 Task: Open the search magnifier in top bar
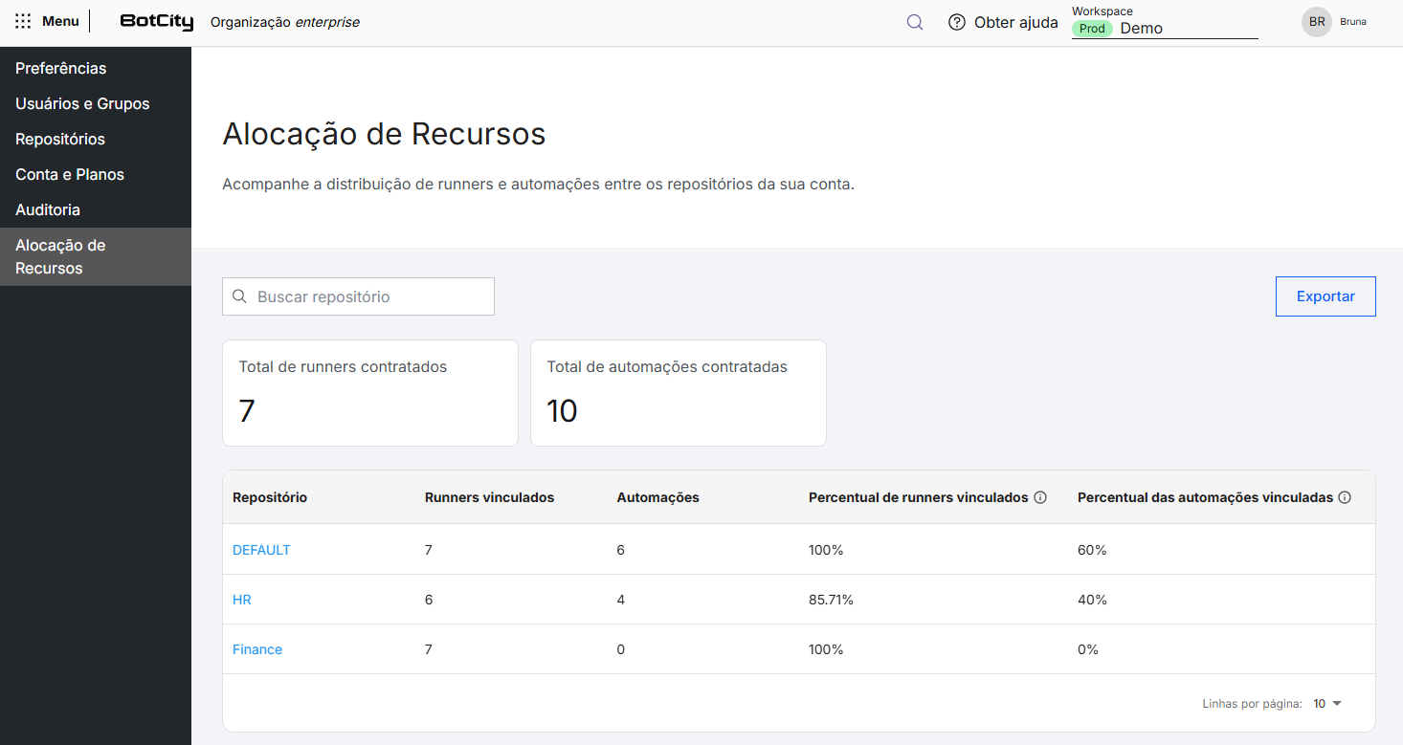(915, 22)
